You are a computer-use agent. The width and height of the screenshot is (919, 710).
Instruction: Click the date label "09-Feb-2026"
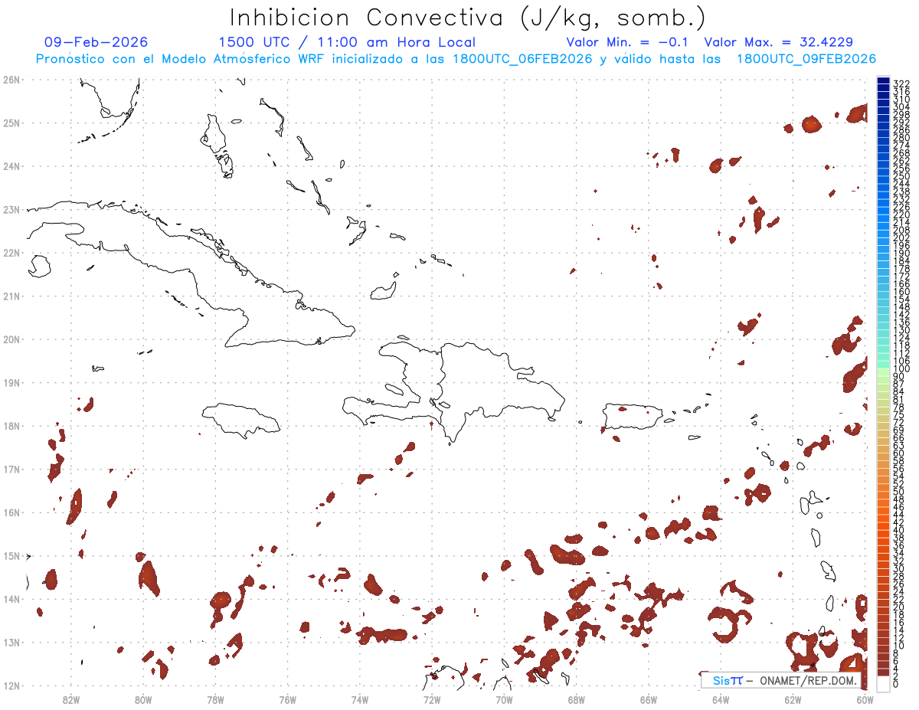click(x=96, y=42)
